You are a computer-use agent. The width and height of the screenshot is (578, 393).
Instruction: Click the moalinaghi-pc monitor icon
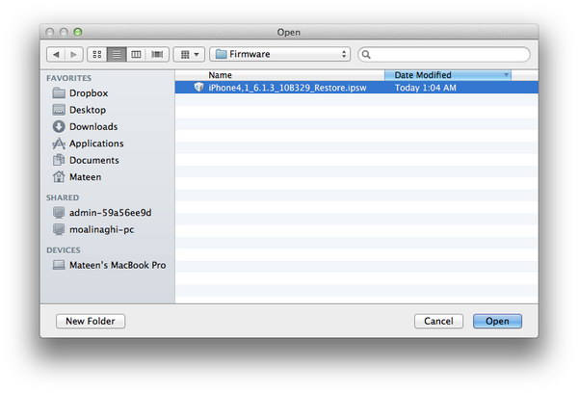coord(59,229)
